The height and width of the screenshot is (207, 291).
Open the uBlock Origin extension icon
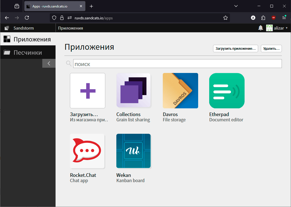coord(274,18)
